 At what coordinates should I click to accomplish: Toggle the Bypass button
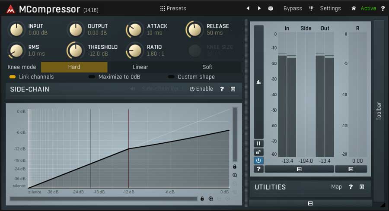(293, 9)
